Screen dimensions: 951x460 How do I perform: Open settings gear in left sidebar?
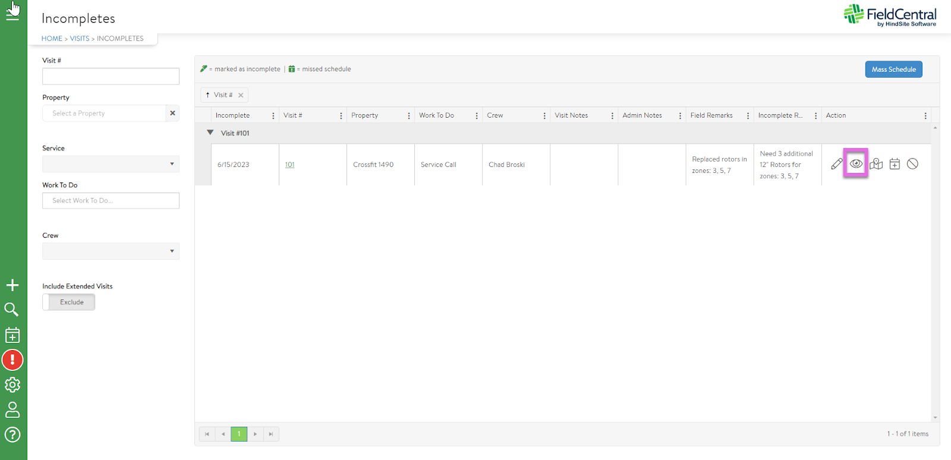(12, 385)
